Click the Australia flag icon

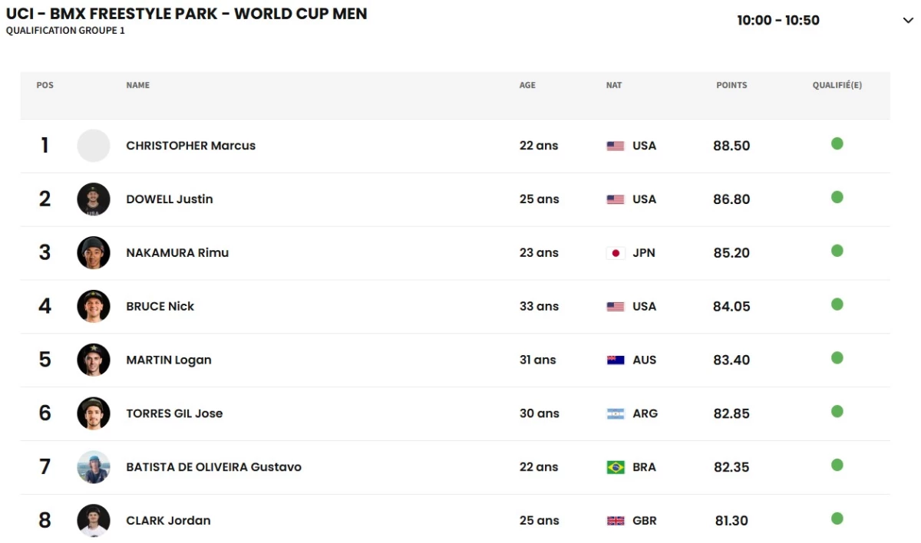[616, 360]
